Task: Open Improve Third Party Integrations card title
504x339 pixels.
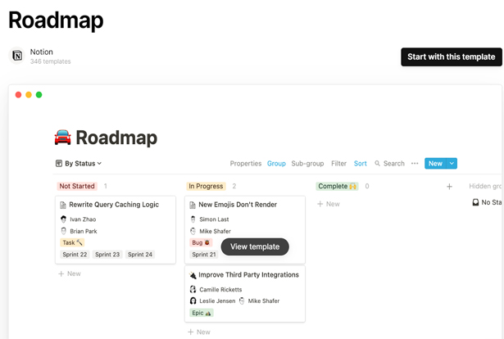Action: (x=248, y=275)
